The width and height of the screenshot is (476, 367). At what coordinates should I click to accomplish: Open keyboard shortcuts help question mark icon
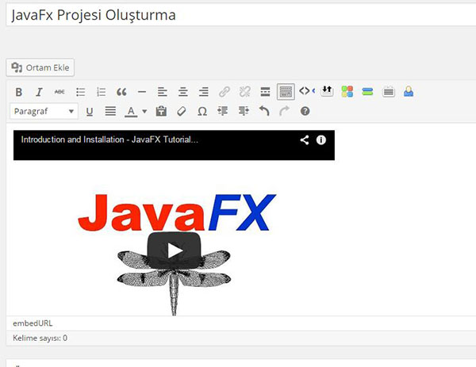[305, 112]
